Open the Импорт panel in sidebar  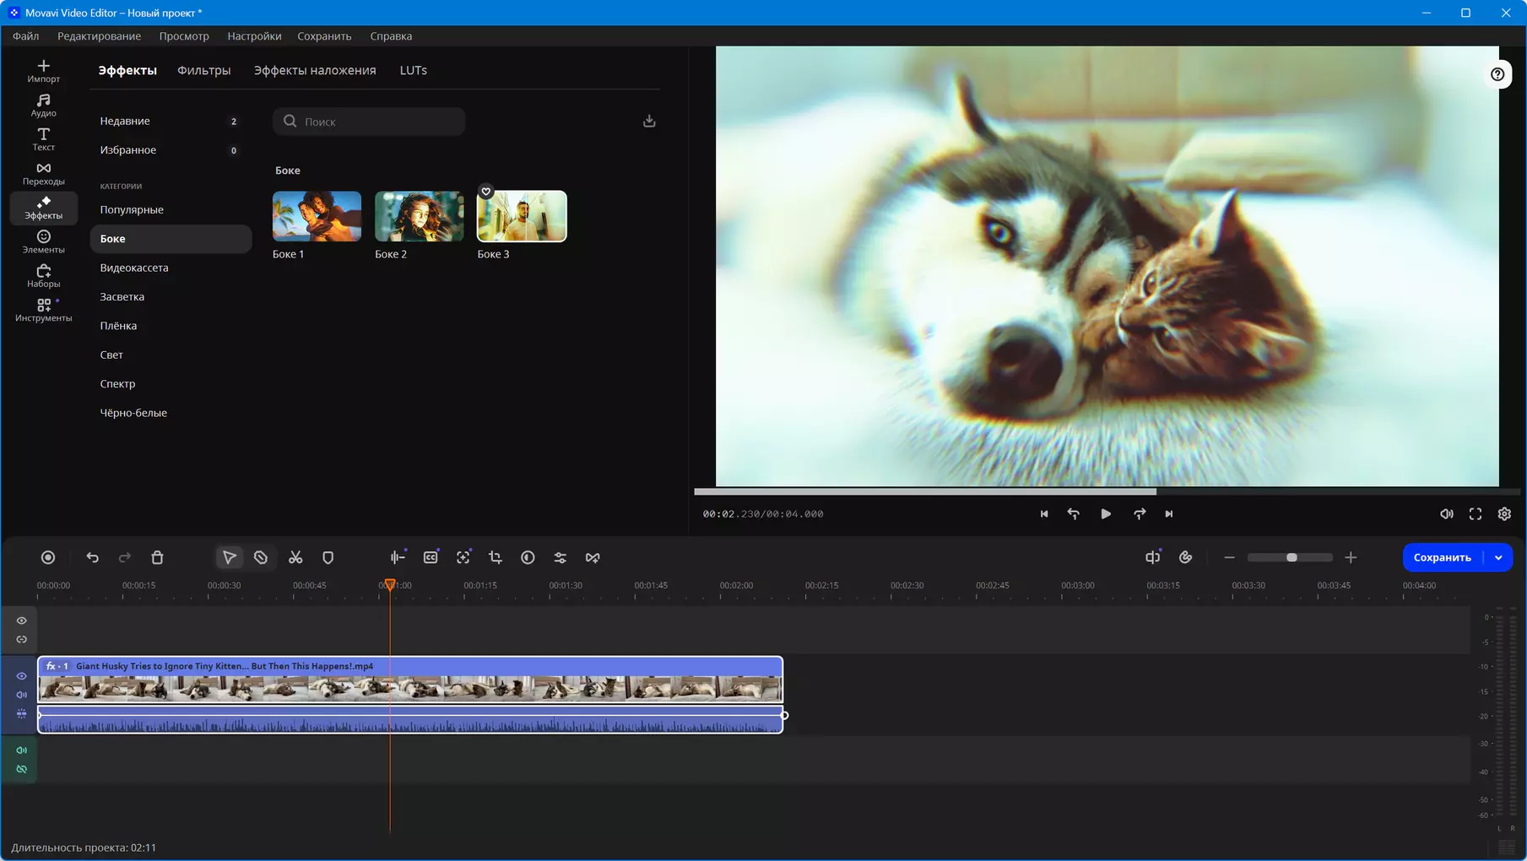coord(43,71)
